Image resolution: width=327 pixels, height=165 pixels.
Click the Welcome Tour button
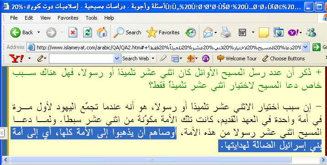point(237,59)
